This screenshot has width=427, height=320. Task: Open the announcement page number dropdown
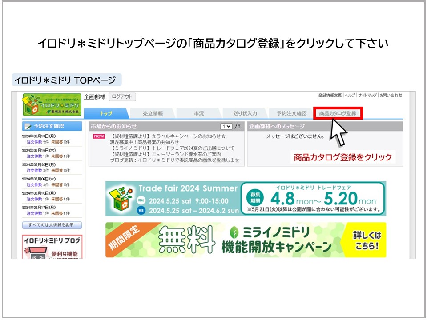[x=226, y=126]
